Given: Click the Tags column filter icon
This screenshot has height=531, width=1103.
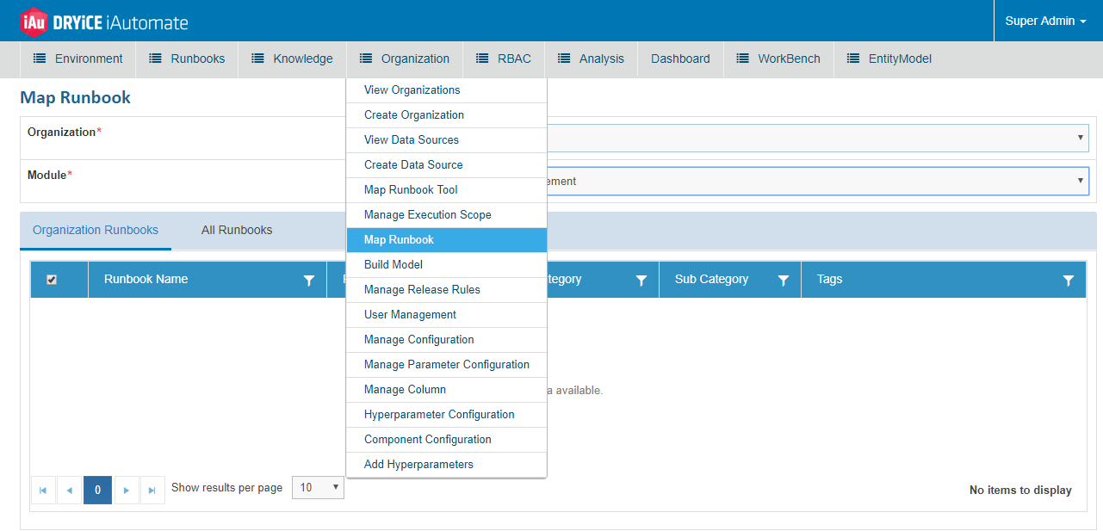Looking at the screenshot, I should pos(1069,281).
